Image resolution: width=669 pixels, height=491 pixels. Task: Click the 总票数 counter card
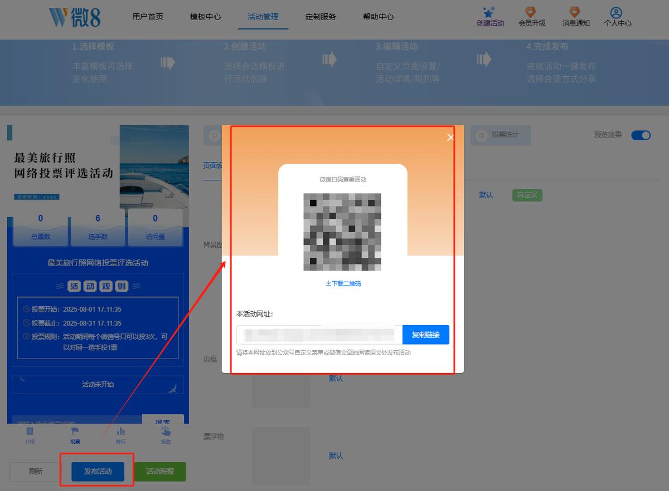(x=40, y=227)
